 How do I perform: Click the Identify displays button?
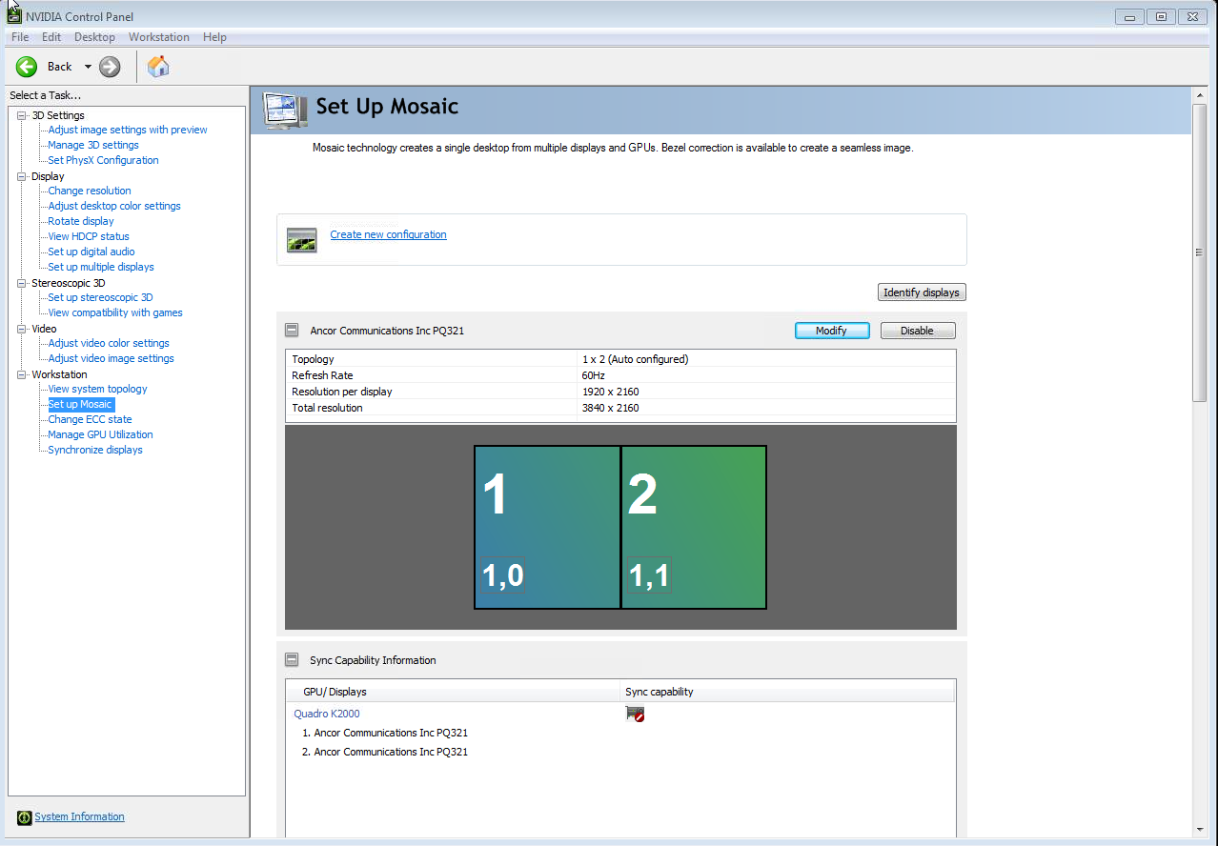[x=922, y=292]
